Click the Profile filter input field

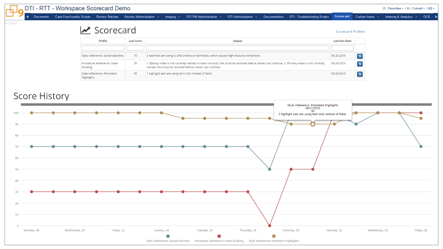[103, 48]
